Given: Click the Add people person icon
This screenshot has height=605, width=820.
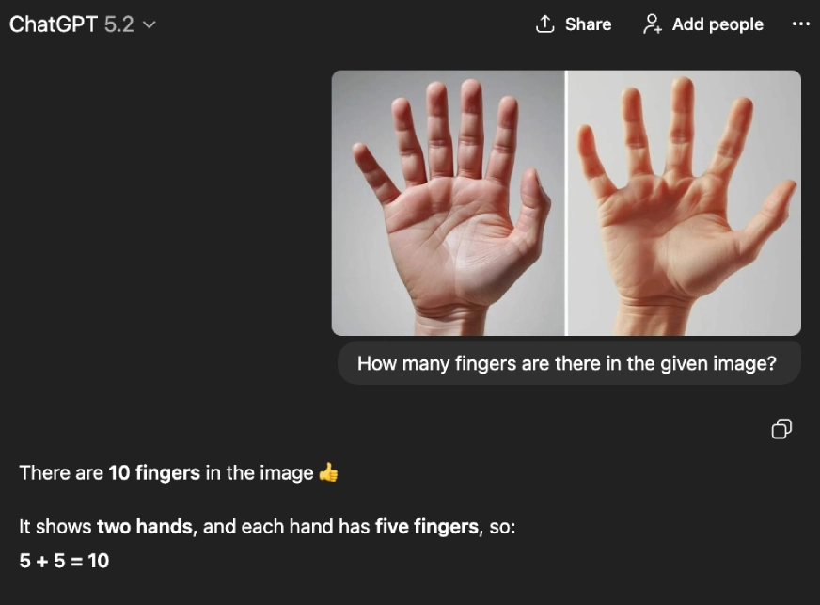Looking at the screenshot, I should (652, 24).
